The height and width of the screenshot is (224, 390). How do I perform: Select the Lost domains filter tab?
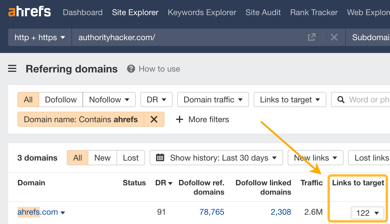click(x=130, y=158)
